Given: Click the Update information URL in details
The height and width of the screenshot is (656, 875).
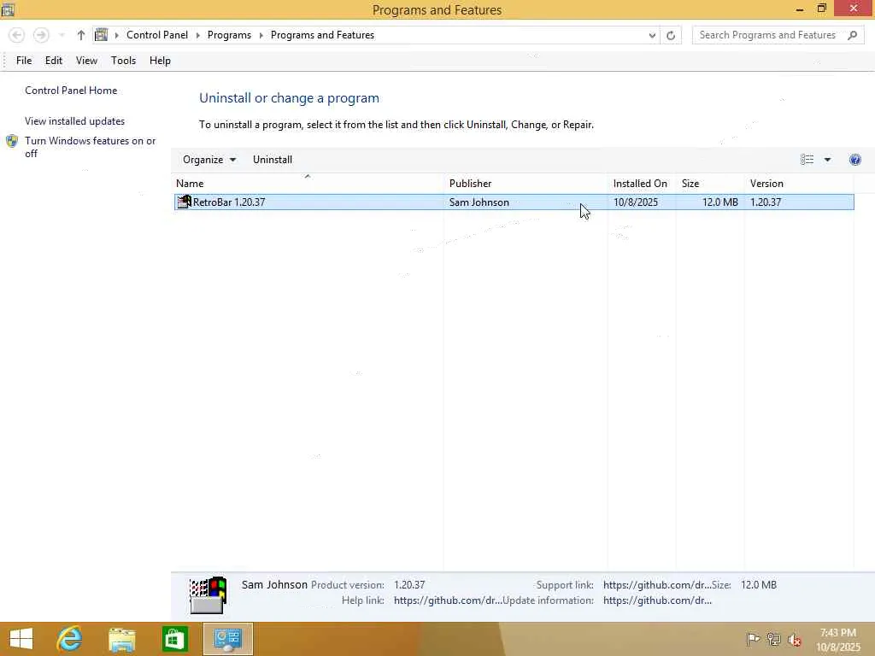Looking at the screenshot, I should [657, 600].
